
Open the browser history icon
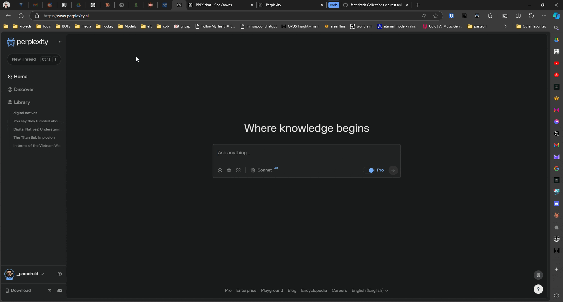(x=531, y=16)
